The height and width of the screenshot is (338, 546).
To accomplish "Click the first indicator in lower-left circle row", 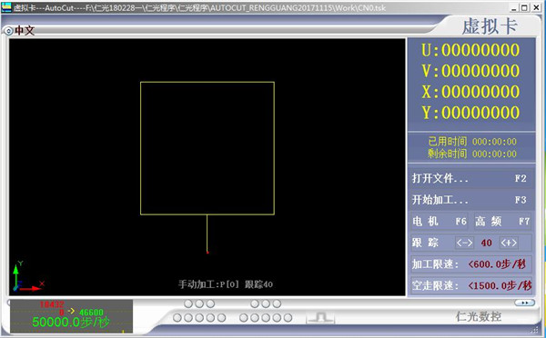I will click(x=177, y=317).
